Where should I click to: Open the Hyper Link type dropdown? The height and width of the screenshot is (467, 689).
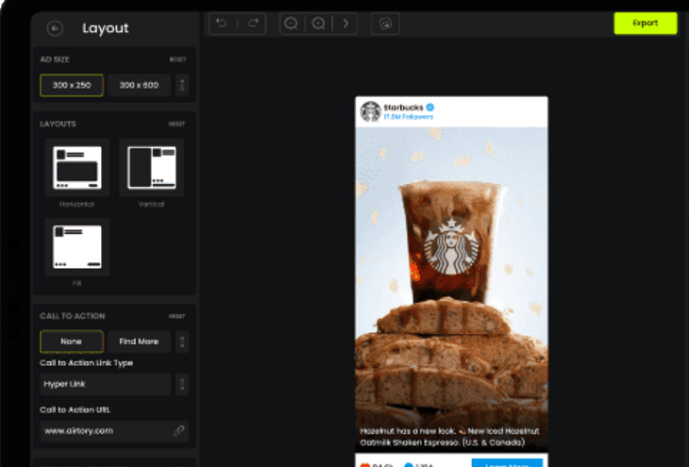tap(106, 384)
